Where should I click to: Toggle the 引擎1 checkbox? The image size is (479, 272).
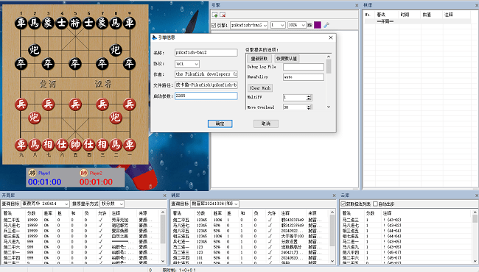(x=214, y=25)
